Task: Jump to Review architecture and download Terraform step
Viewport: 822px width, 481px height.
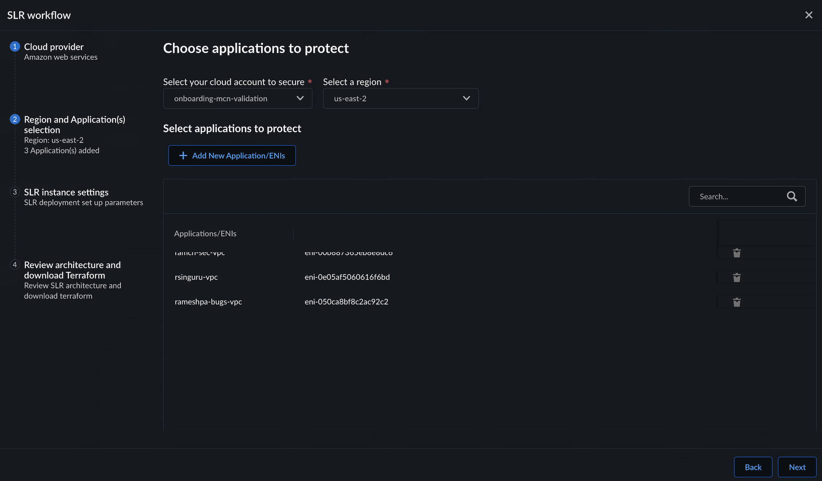Action: tap(72, 270)
